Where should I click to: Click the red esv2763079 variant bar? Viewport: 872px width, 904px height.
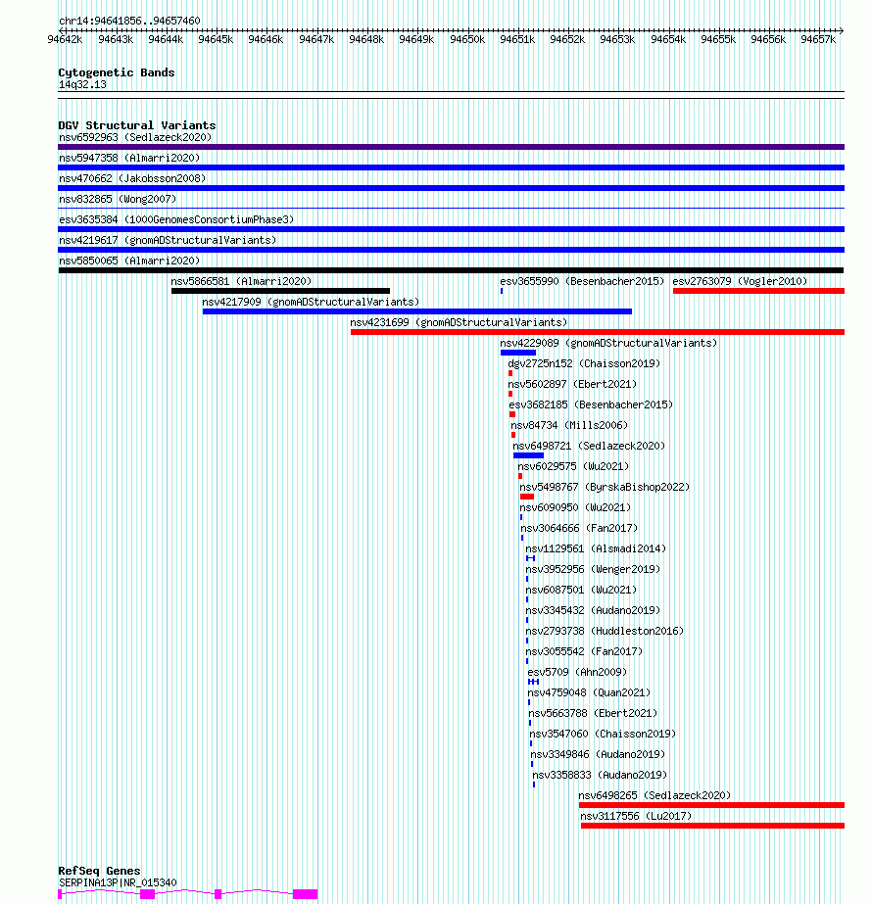tap(758, 291)
